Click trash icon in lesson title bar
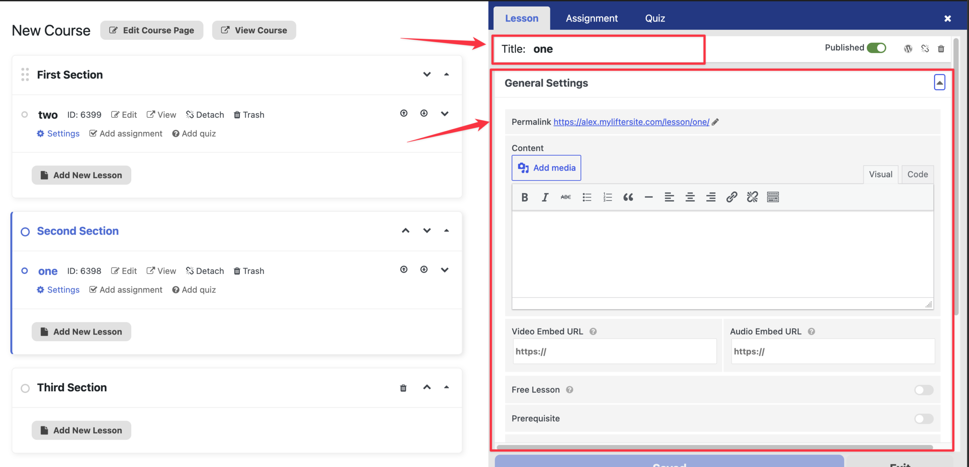The height and width of the screenshot is (467, 969). (941, 49)
